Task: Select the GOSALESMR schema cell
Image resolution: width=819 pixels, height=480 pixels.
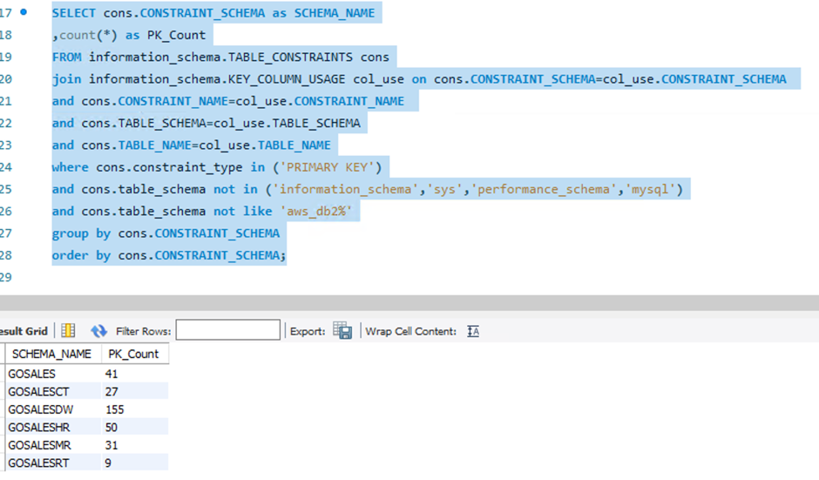Action: pyautogui.click(x=53, y=445)
